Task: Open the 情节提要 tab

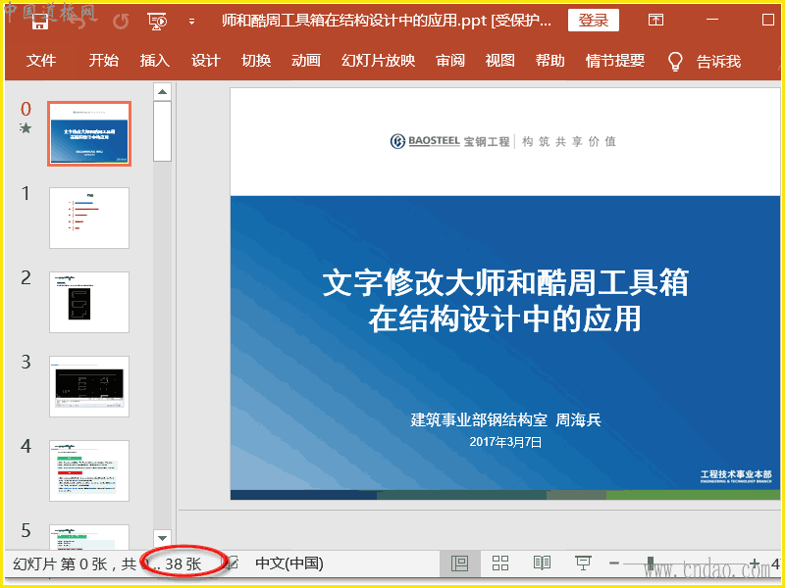Action: [615, 61]
